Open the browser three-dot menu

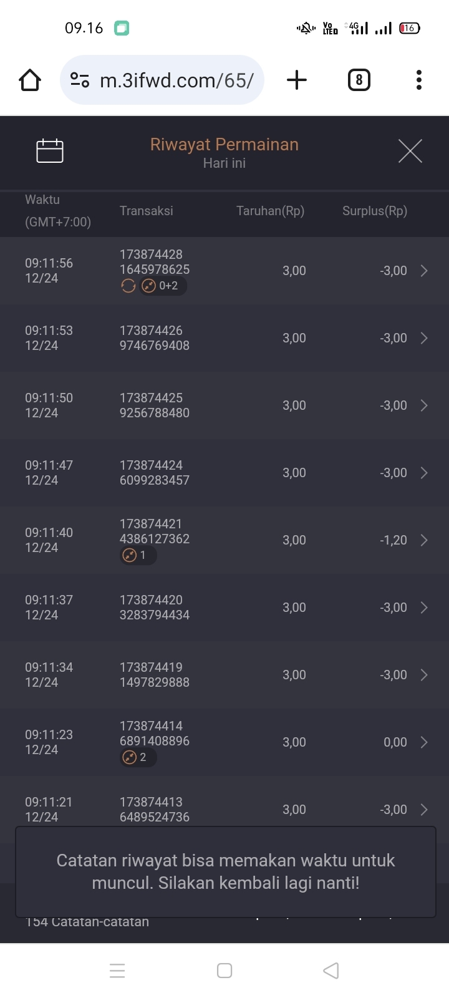click(x=419, y=80)
